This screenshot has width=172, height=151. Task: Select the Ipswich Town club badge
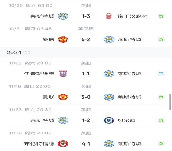63,74
